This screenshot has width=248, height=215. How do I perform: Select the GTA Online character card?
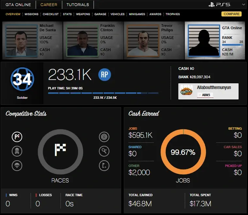(215, 41)
